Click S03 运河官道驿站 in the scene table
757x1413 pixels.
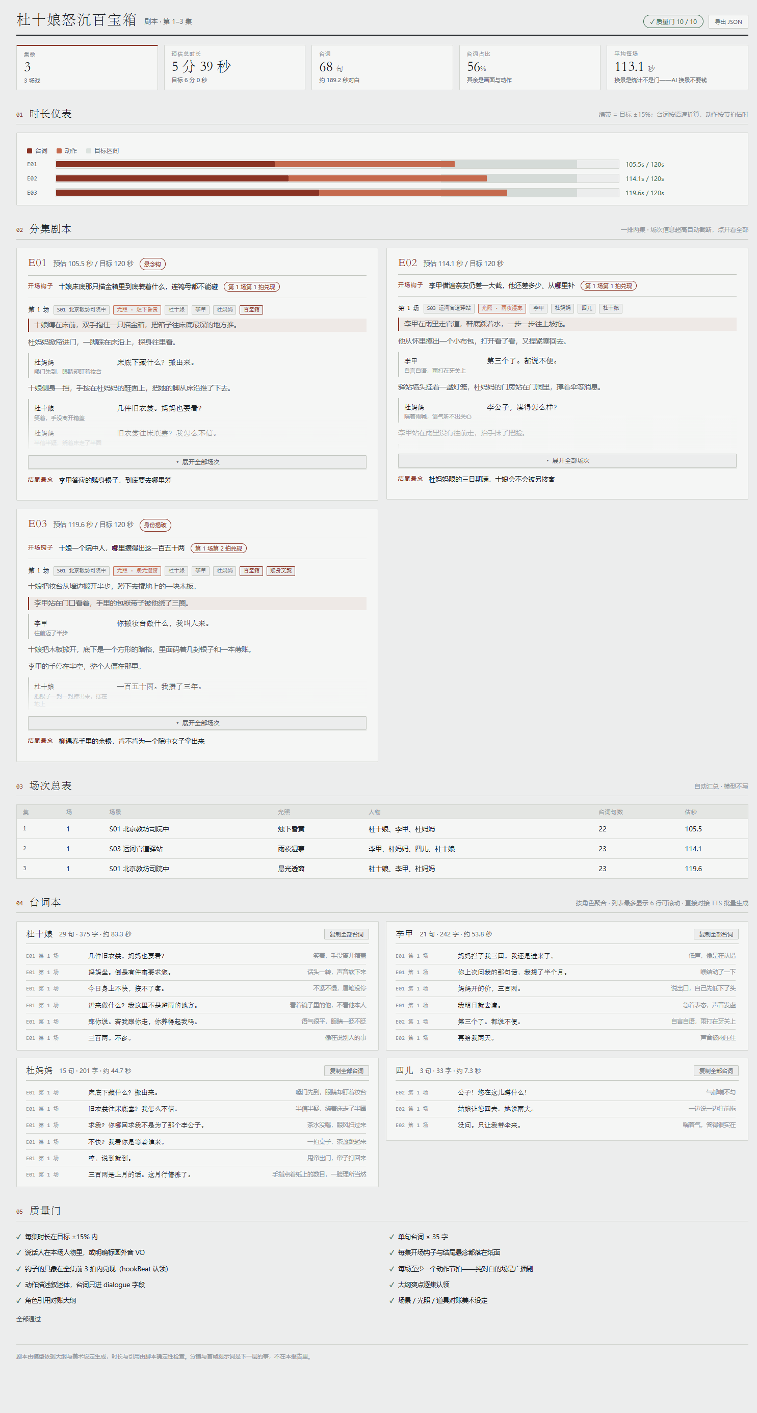(x=136, y=849)
